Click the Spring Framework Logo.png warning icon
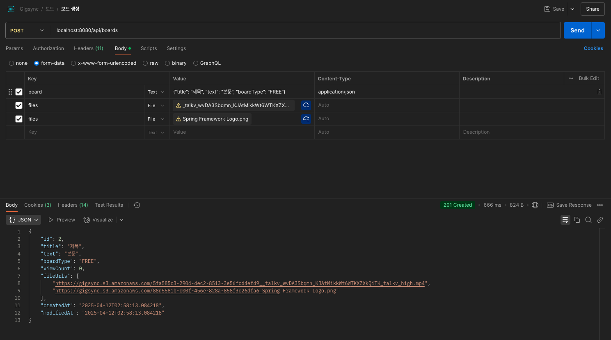 click(178, 119)
